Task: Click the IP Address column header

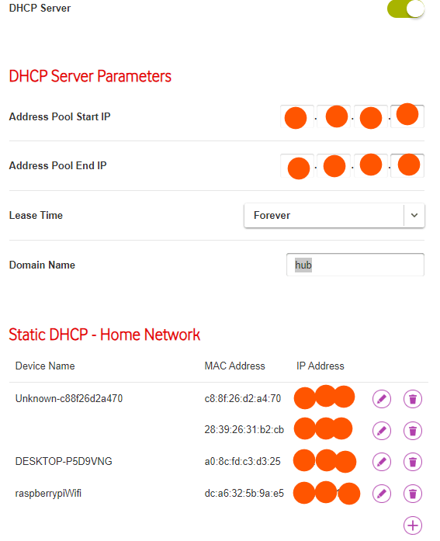Action: point(320,366)
